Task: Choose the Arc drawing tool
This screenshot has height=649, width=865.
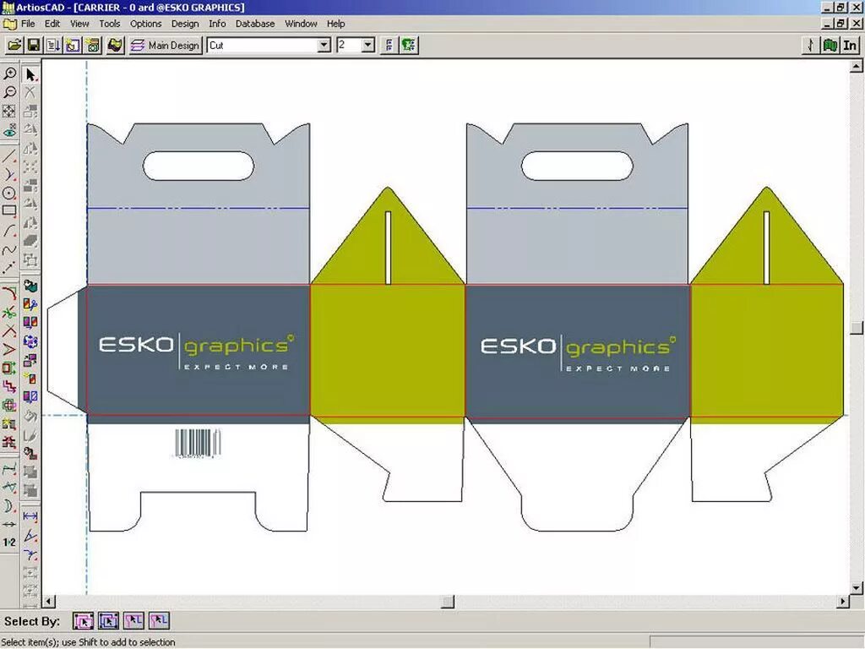Action: [9, 230]
